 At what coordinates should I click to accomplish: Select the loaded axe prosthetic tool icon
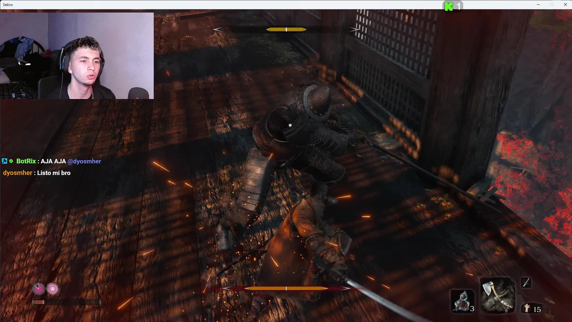[x=497, y=295]
